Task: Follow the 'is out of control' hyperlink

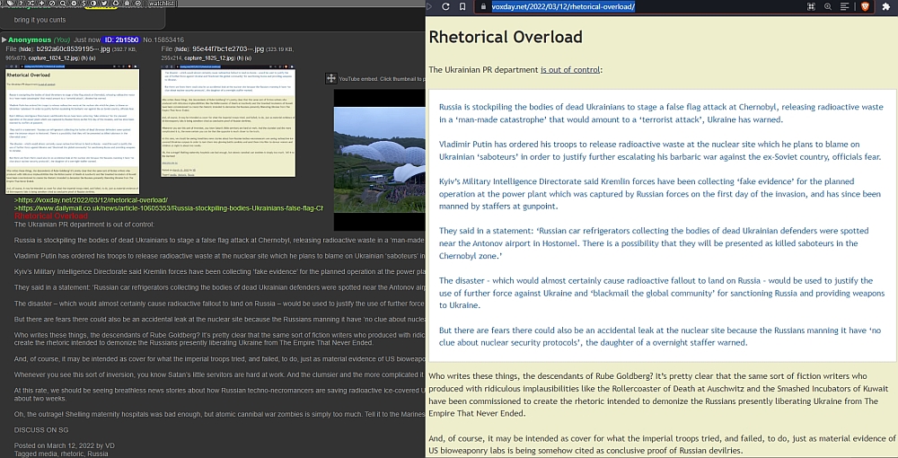Action: click(570, 70)
